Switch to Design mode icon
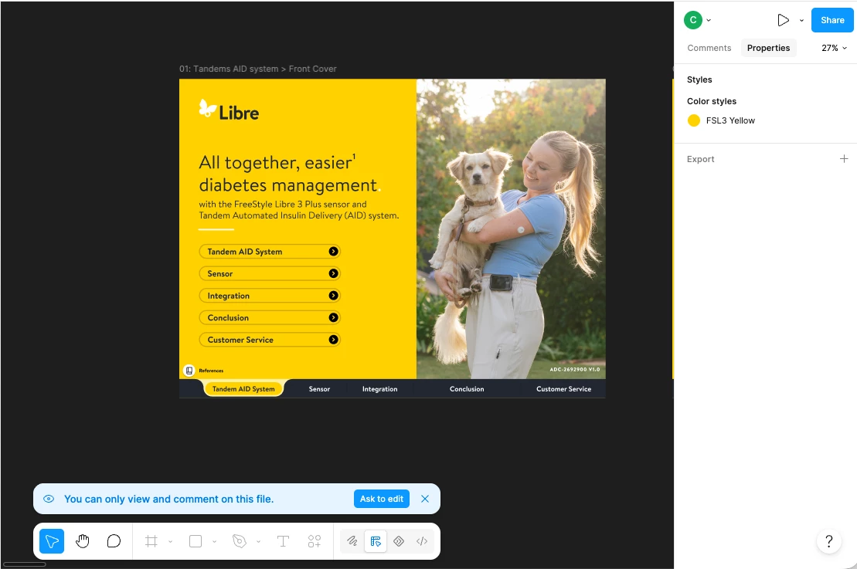The image size is (857, 569). coord(376,541)
